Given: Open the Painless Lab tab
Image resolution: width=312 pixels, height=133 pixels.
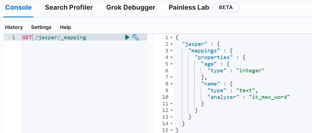Looking at the screenshot, I should click(189, 7).
